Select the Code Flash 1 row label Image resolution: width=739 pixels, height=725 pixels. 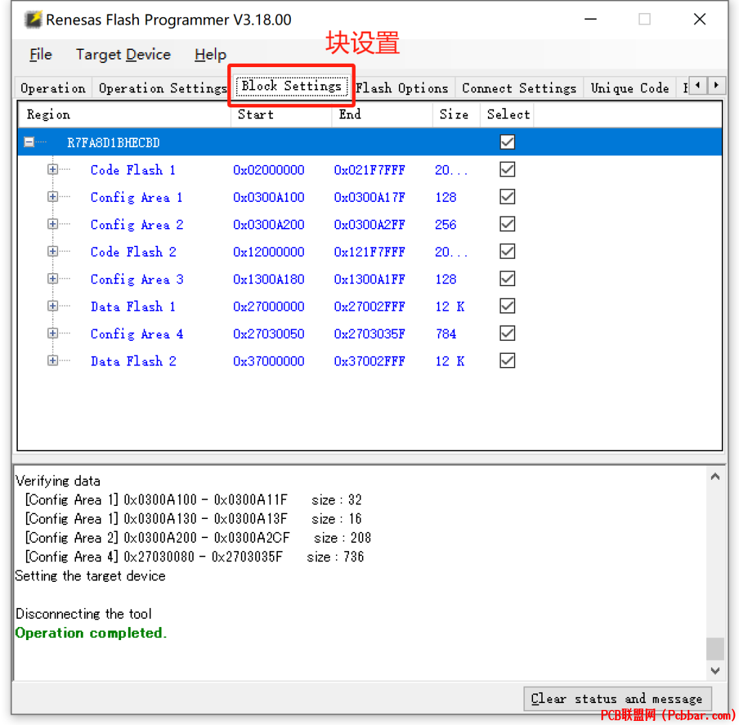133,170
